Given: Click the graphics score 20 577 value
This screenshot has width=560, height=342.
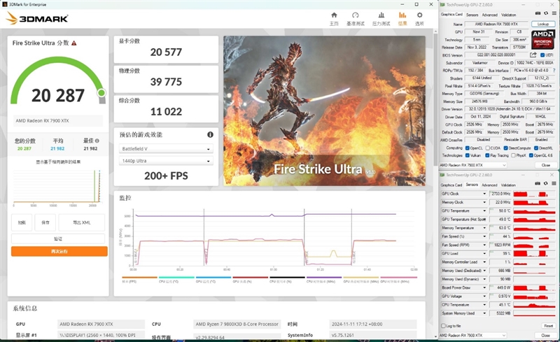Looking at the screenshot, I should (166, 52).
